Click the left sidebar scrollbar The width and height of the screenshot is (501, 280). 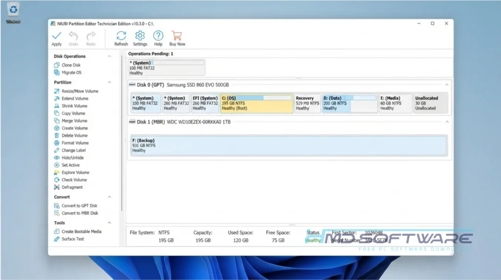122,134
